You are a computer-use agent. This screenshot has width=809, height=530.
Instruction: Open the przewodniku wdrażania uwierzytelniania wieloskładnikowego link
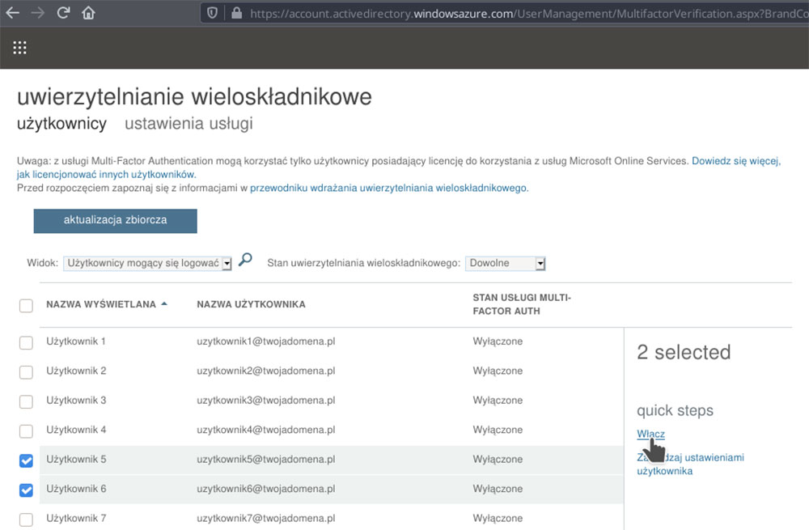point(388,188)
